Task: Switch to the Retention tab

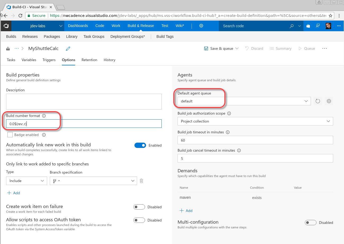Action: tap(89, 60)
